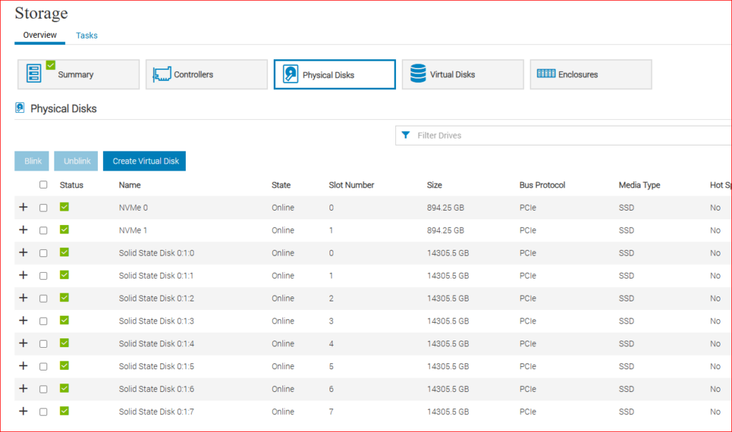The width and height of the screenshot is (732, 432).
Task: Click green status icon for Solid State Disk 0:1:7
Action: pyautogui.click(x=64, y=411)
